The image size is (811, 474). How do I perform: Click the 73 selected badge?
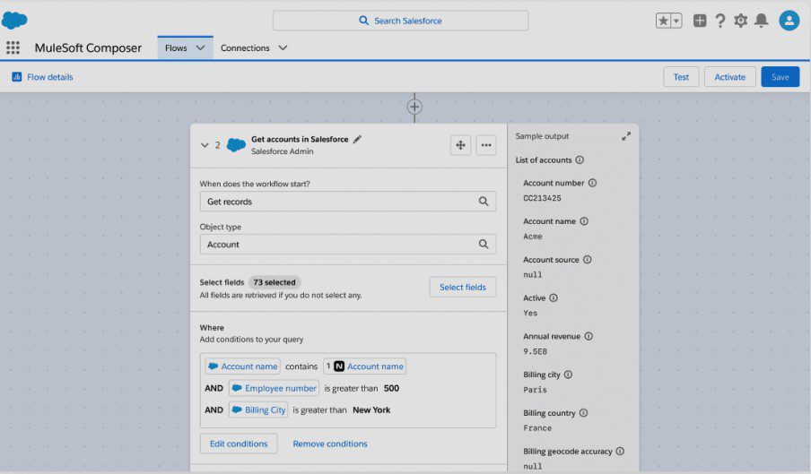tap(275, 282)
